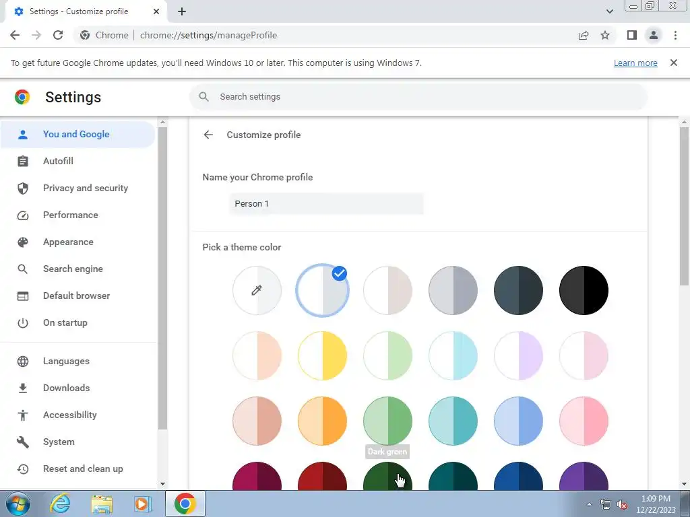Choose the light peach theme swatch
Viewport: 690px width, 517px height.
pyautogui.click(x=257, y=355)
